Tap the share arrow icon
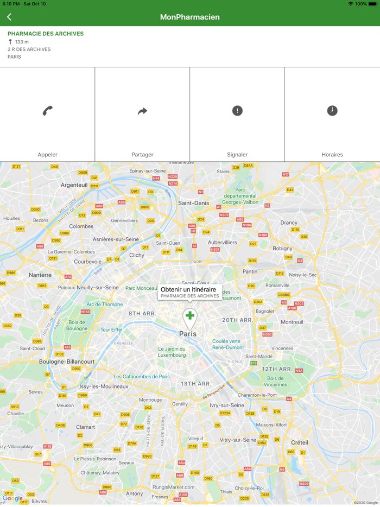Viewport: 380px width, 507px height. click(x=142, y=111)
